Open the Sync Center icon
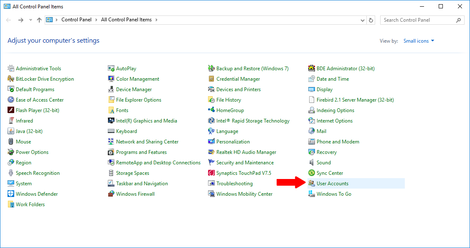Screen dimensions: 470x248 pyautogui.click(x=312, y=173)
